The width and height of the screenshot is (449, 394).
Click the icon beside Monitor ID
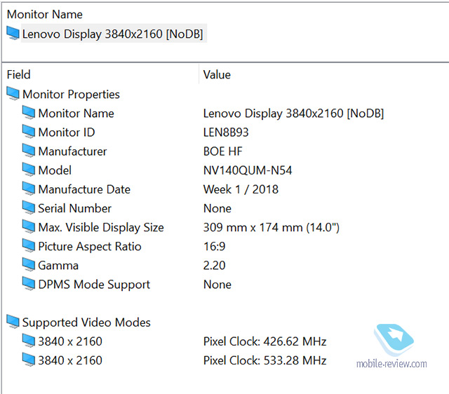(x=29, y=132)
